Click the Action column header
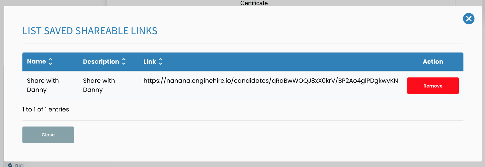The width and height of the screenshot is (485, 167). coord(433,61)
